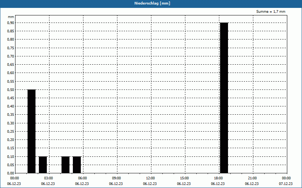Click the 0,10 y-axis label

pyautogui.click(x=11, y=156)
